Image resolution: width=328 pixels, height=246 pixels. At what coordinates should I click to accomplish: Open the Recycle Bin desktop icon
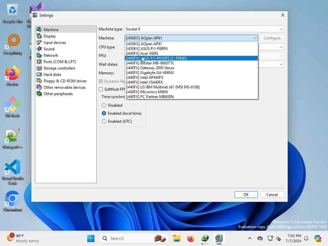12,13
